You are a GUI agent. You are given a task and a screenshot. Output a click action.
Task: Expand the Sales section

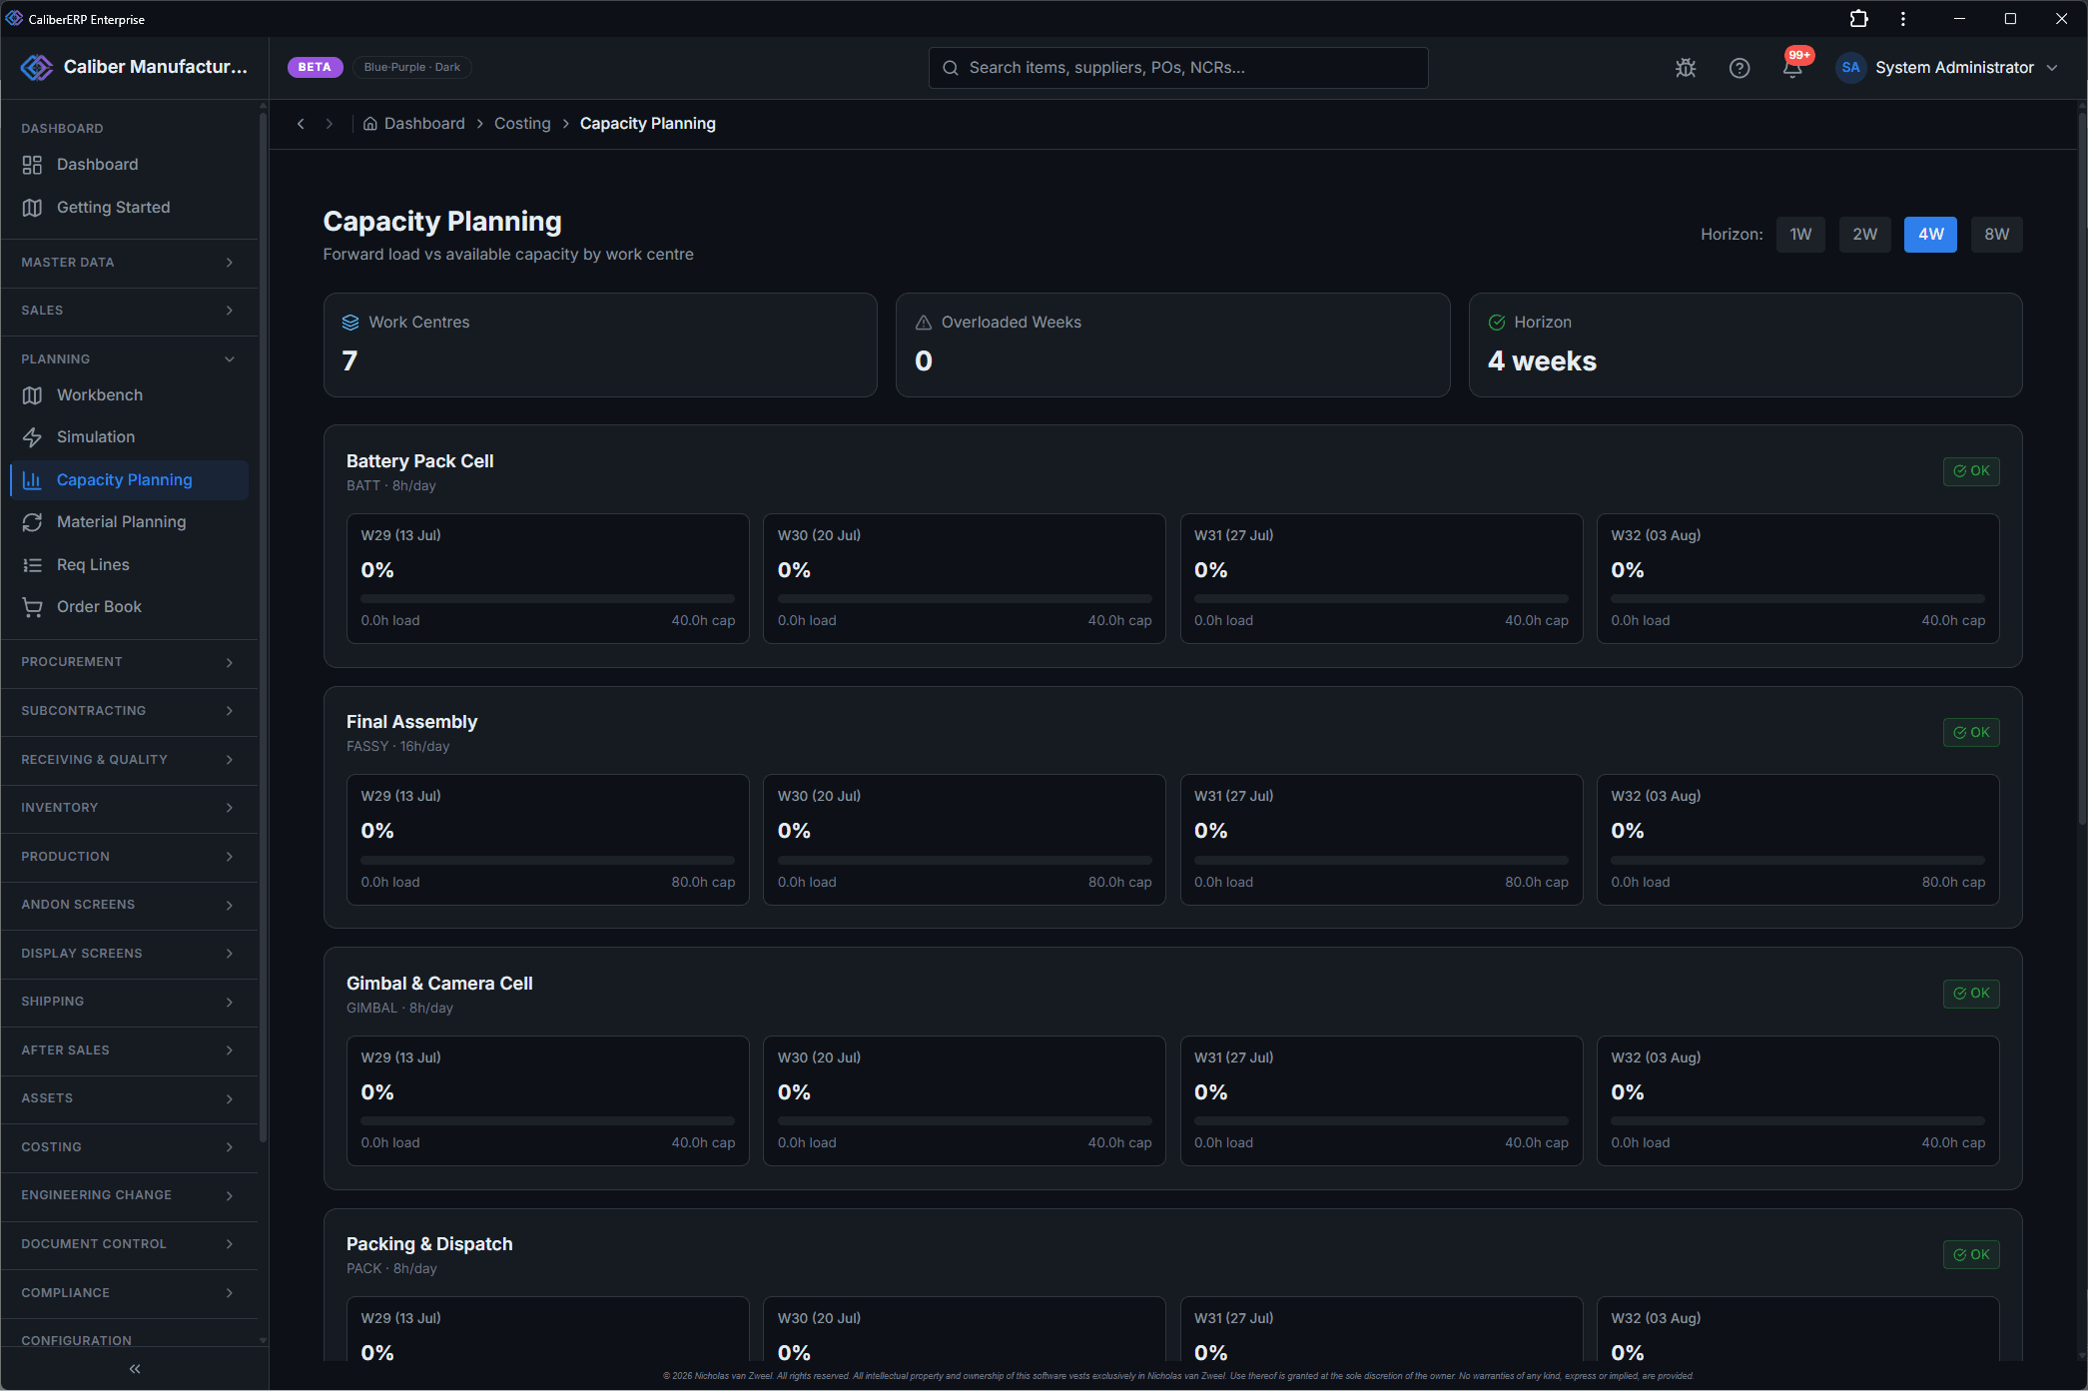[x=129, y=311]
